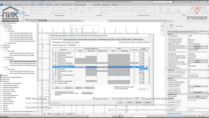
Task: Switch to Категории аналитической модели tab
Action: point(87,39)
